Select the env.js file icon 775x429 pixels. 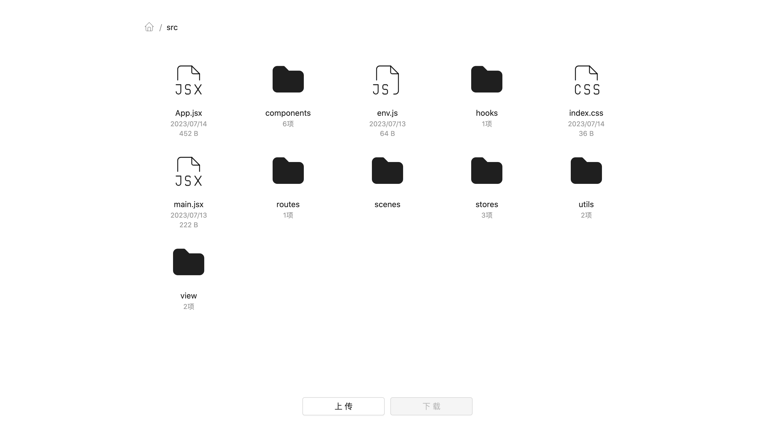tap(387, 80)
